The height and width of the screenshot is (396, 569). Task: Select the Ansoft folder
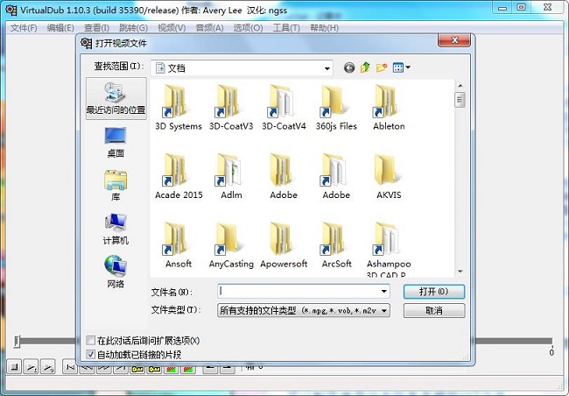coord(179,245)
